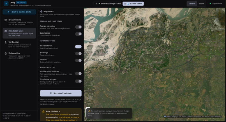226x122 pixels.
Task: Open Verification section
Action: point(19,44)
